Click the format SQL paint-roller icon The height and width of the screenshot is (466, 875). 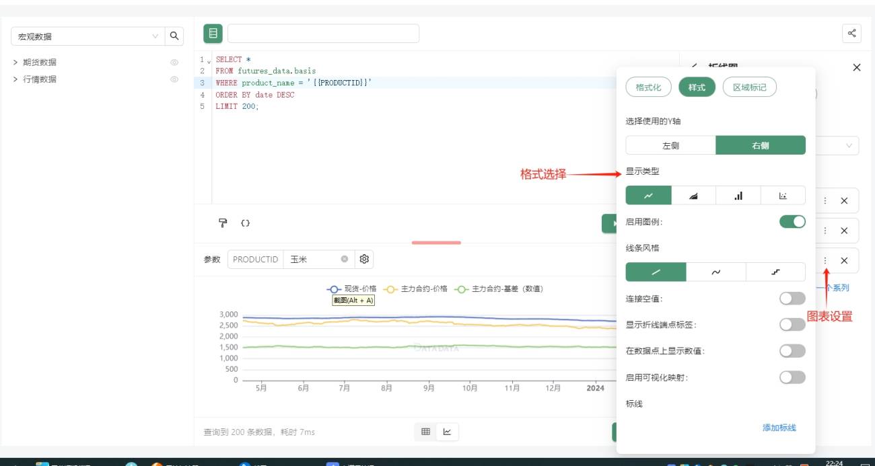(x=223, y=223)
